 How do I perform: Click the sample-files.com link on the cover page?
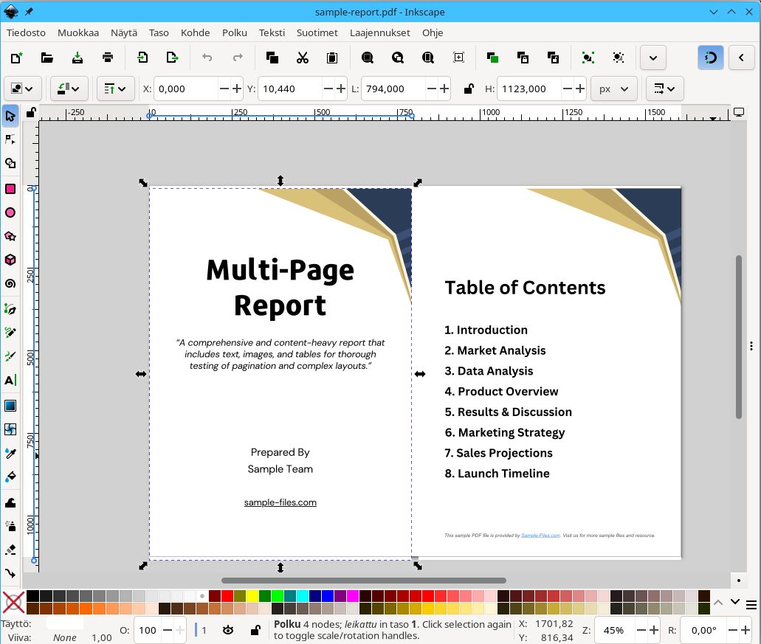(280, 502)
